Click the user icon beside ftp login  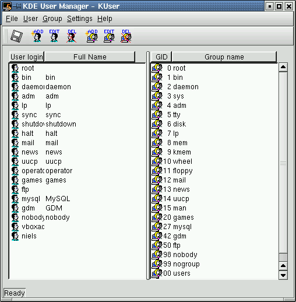15,189
